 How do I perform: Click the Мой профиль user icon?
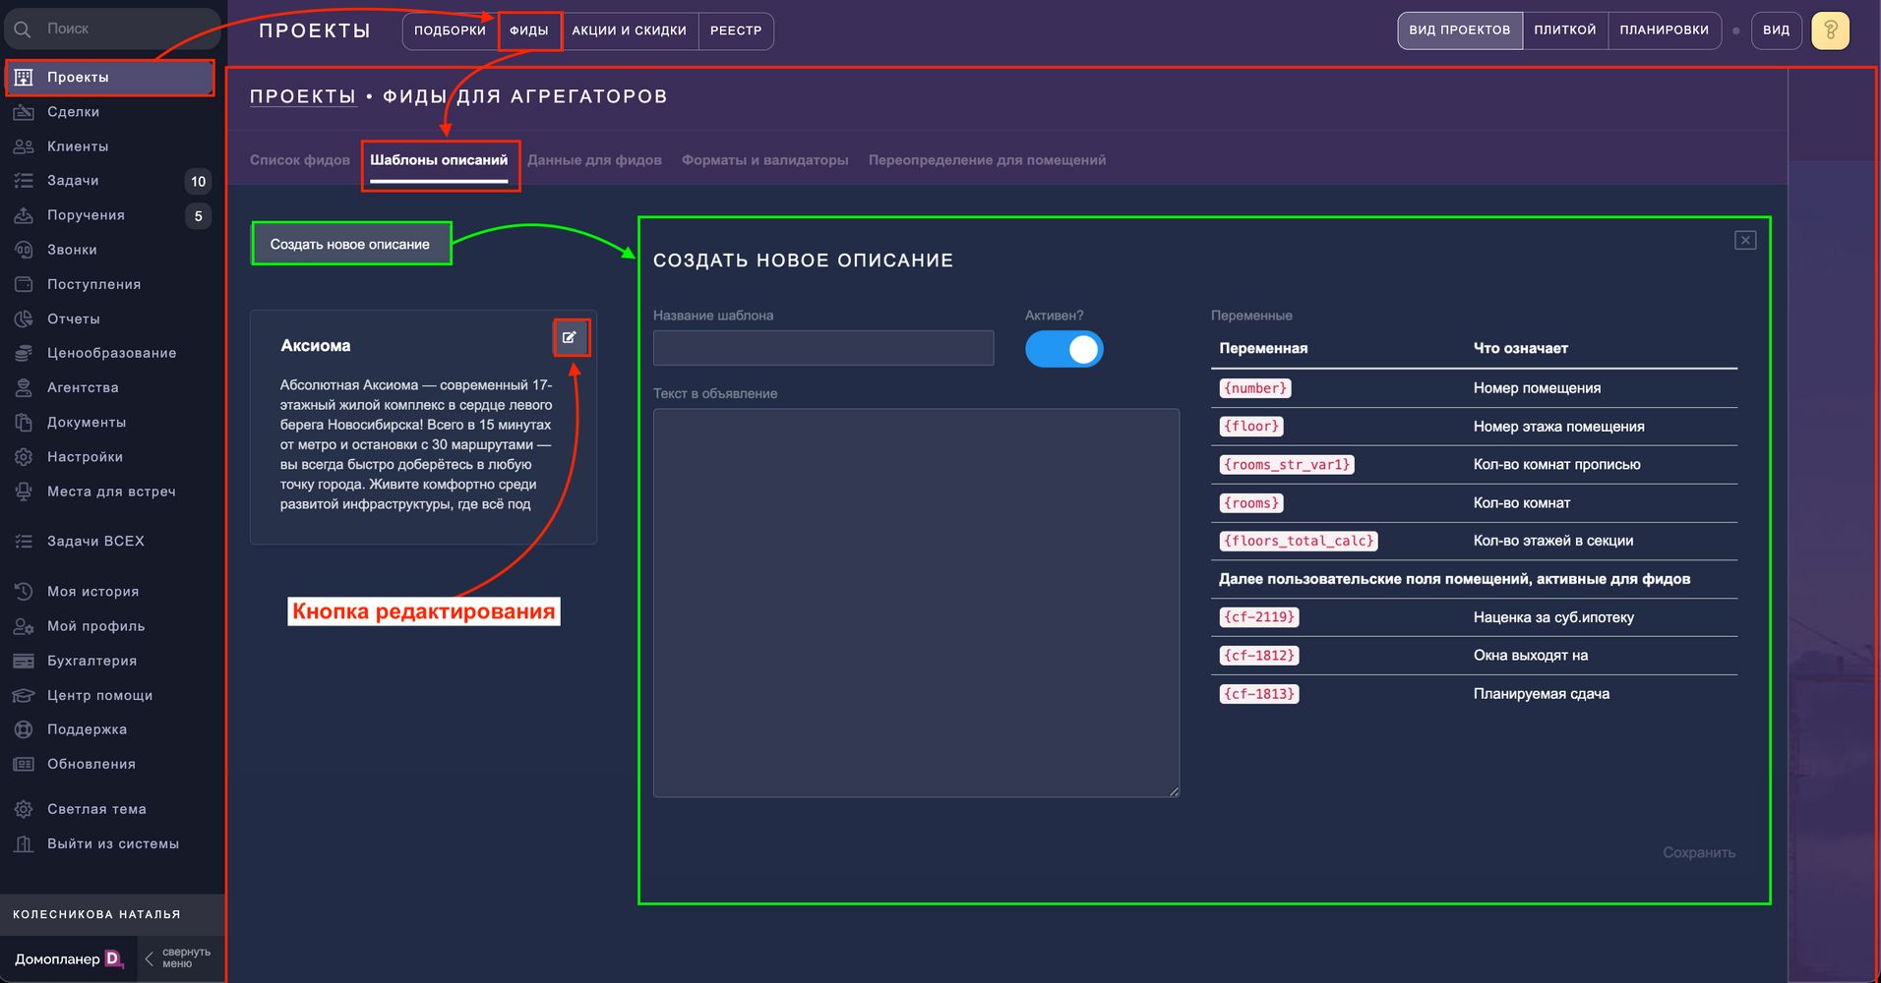pyautogui.click(x=24, y=626)
